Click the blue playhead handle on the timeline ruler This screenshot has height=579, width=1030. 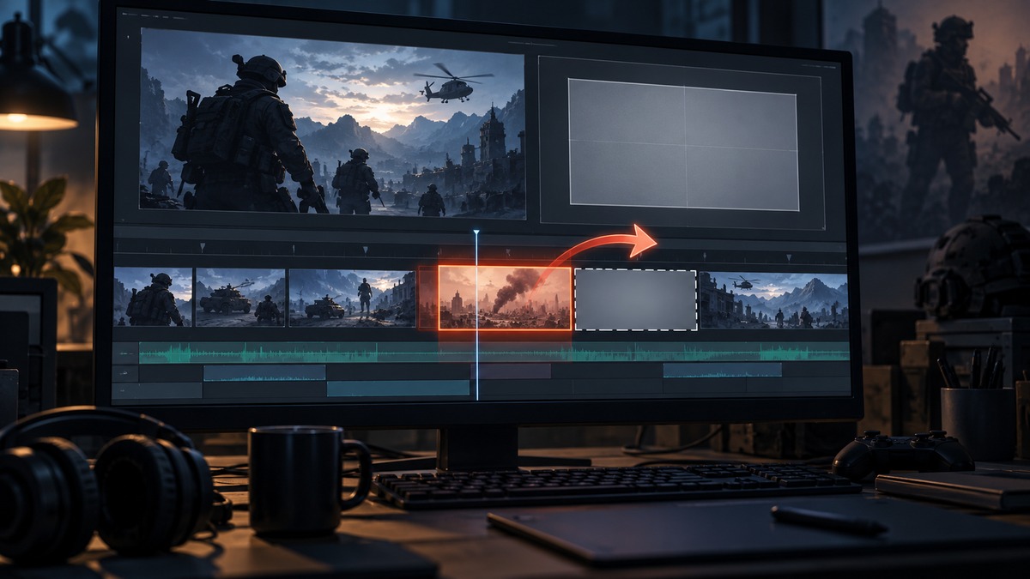pos(476,232)
